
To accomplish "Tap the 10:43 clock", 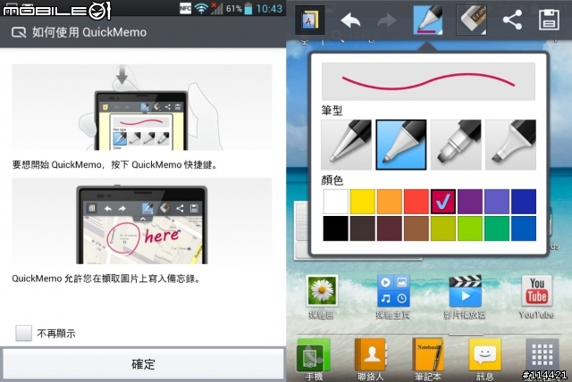I will tap(269, 9).
